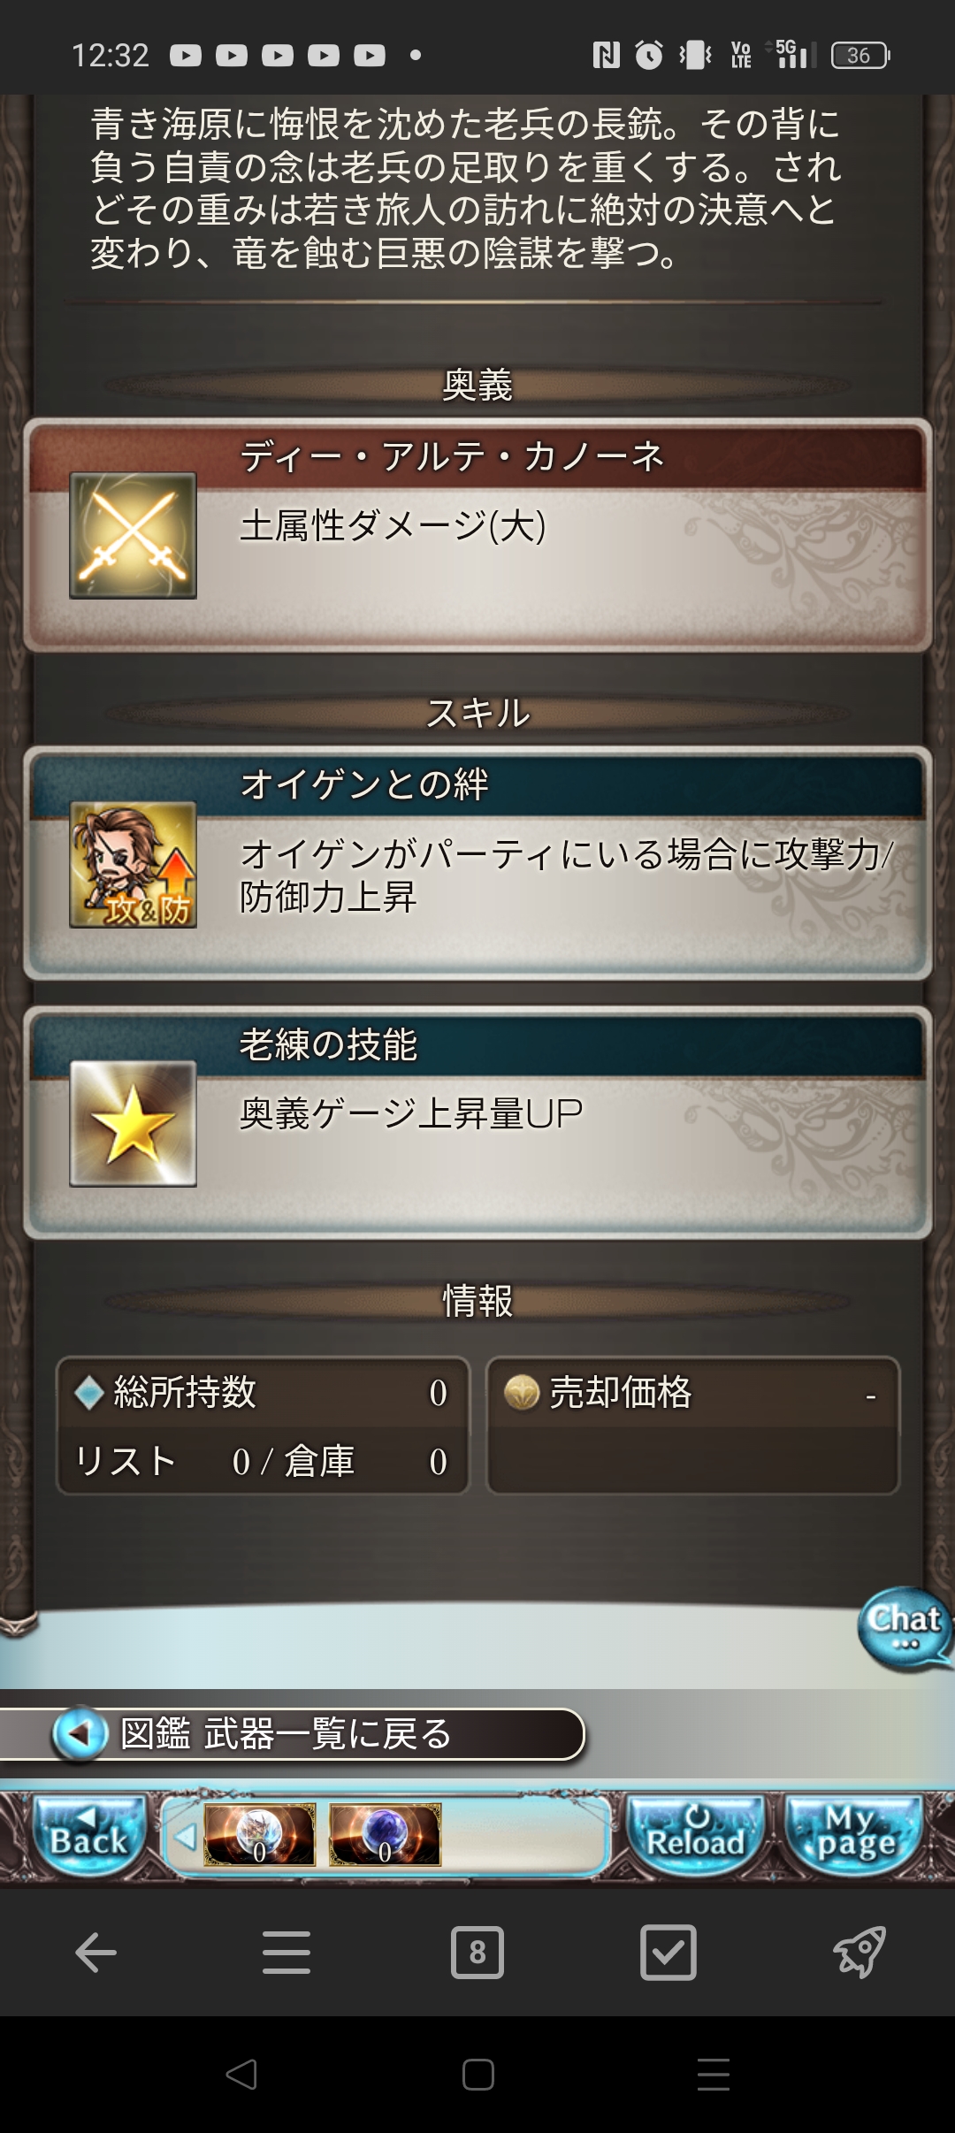
Task: Tap the browser checkmark icon
Action: (x=668, y=1953)
